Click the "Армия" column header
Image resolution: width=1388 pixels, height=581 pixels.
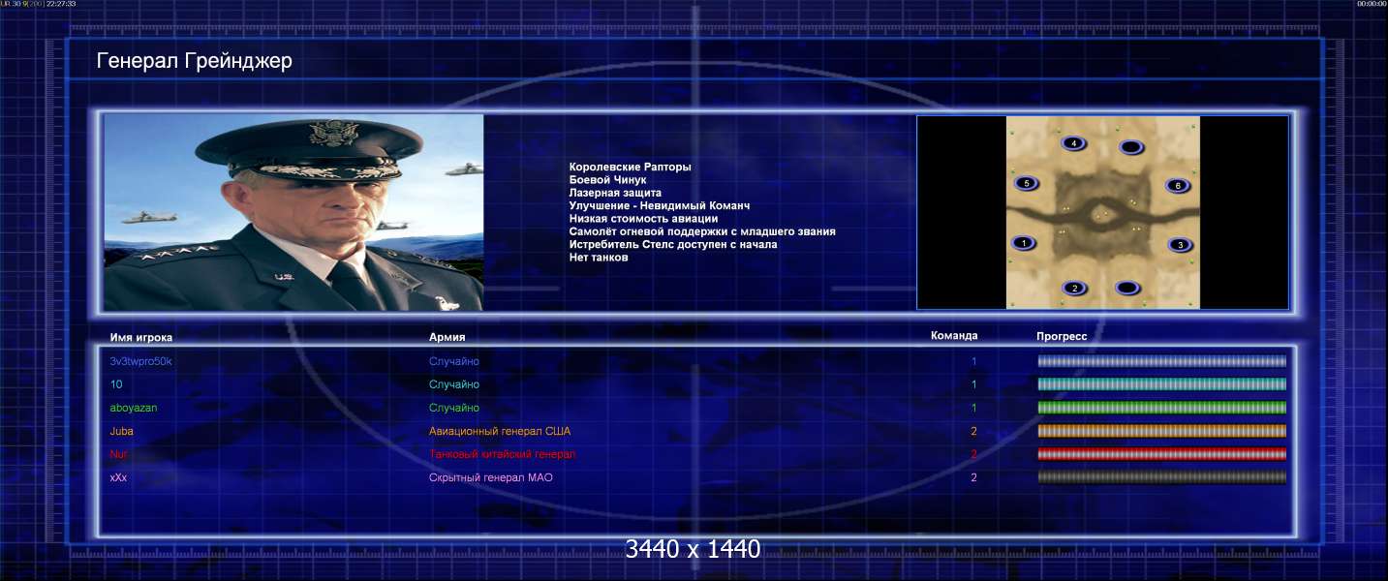447,337
